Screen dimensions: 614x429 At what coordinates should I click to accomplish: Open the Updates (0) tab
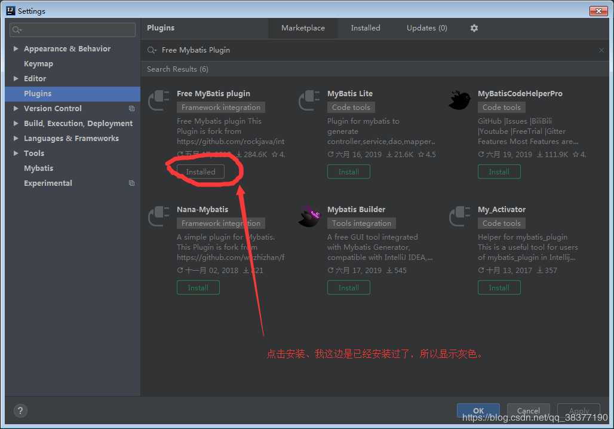pyautogui.click(x=427, y=28)
